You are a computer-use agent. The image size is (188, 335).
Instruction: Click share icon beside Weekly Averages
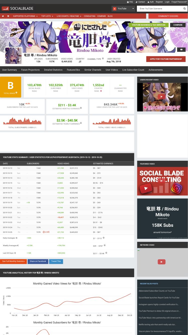tap(18, 245)
